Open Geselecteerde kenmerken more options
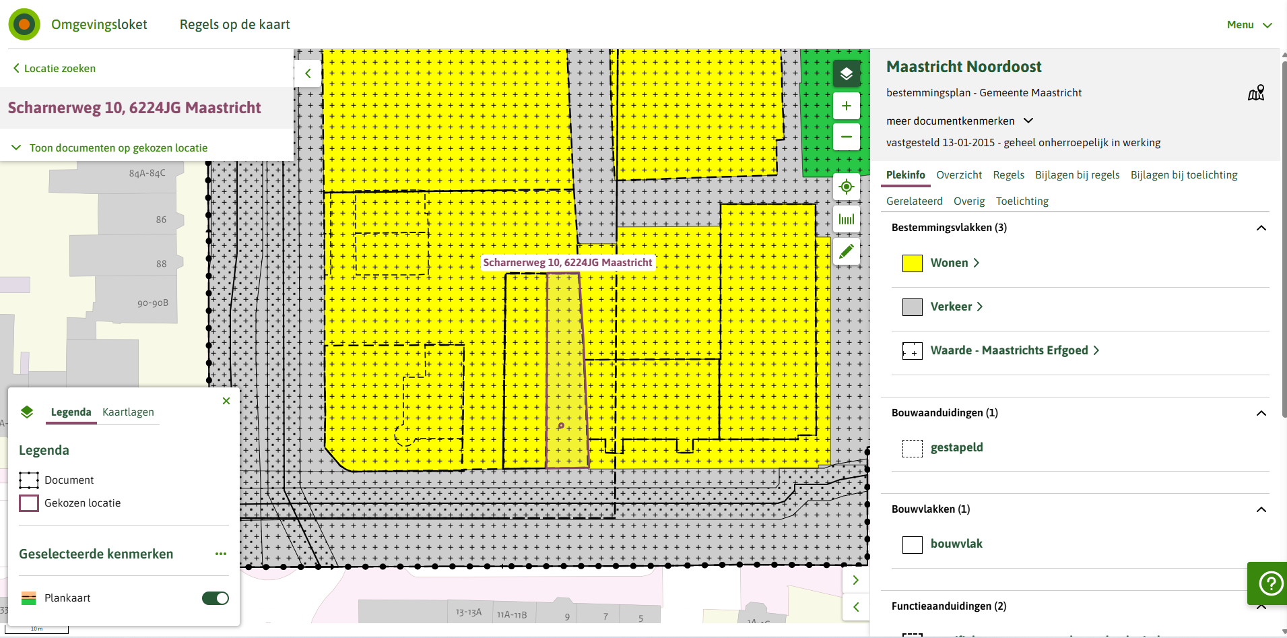This screenshot has height=638, width=1287. click(221, 554)
